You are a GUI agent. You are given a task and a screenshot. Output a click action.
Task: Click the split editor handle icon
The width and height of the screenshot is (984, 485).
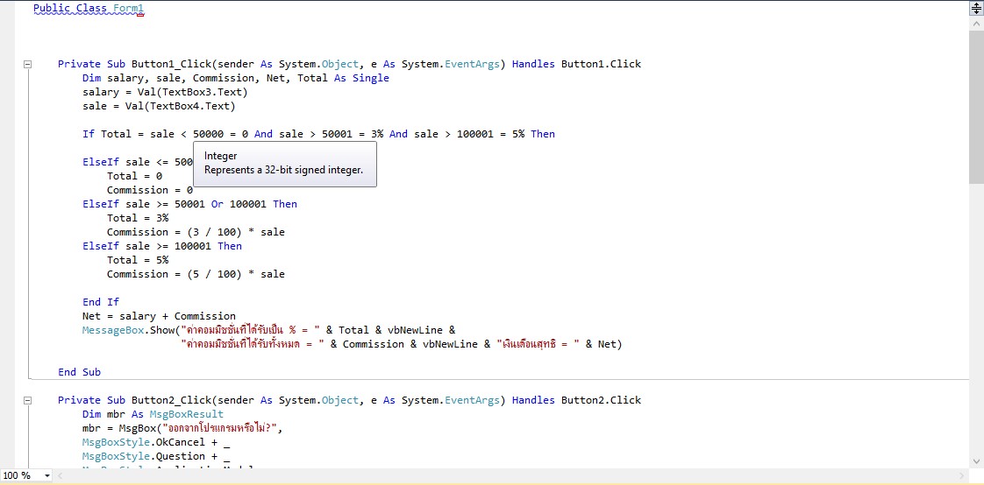[976, 8]
